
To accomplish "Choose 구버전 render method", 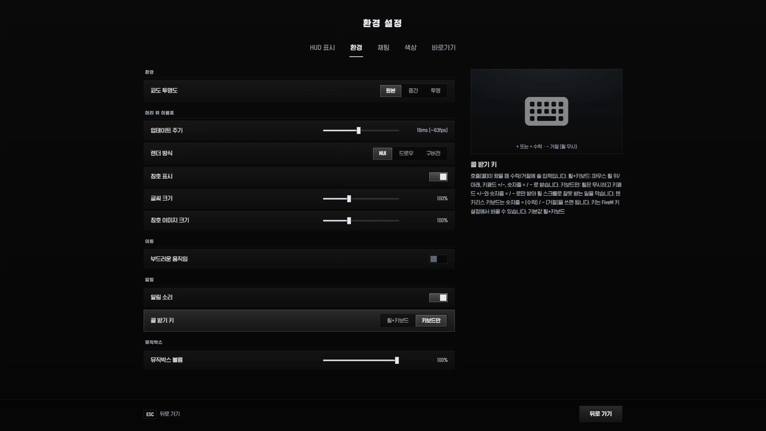I will (x=433, y=154).
